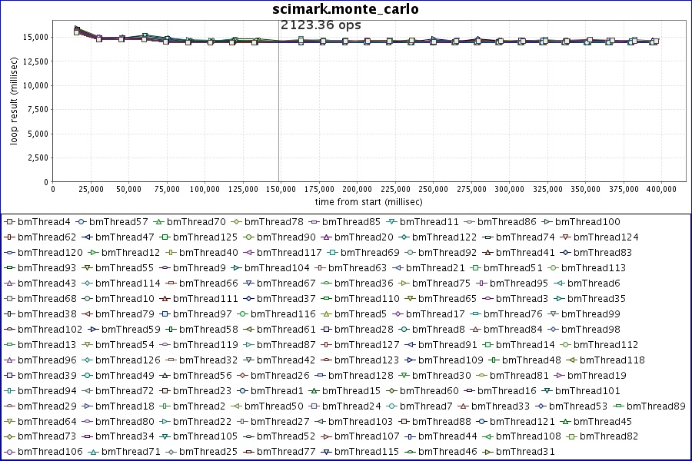692x461 pixels.
Task: Click the bmThread57 circle legend marker
Action: click(81, 222)
